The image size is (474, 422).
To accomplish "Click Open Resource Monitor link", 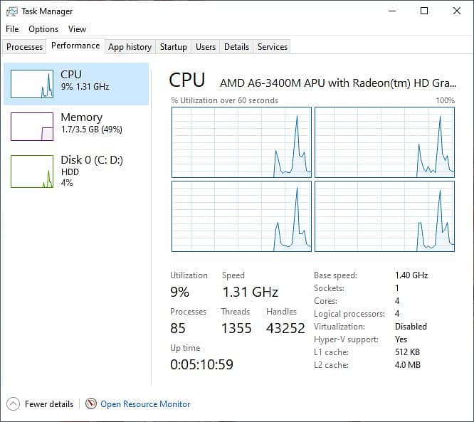I will [x=145, y=404].
